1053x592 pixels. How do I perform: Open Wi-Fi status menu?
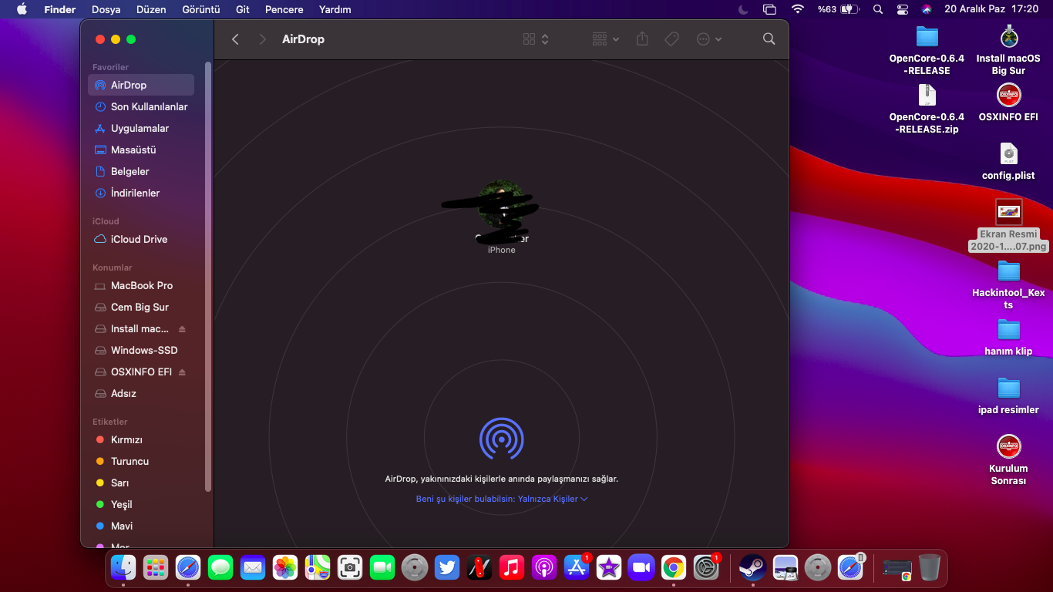pos(797,9)
